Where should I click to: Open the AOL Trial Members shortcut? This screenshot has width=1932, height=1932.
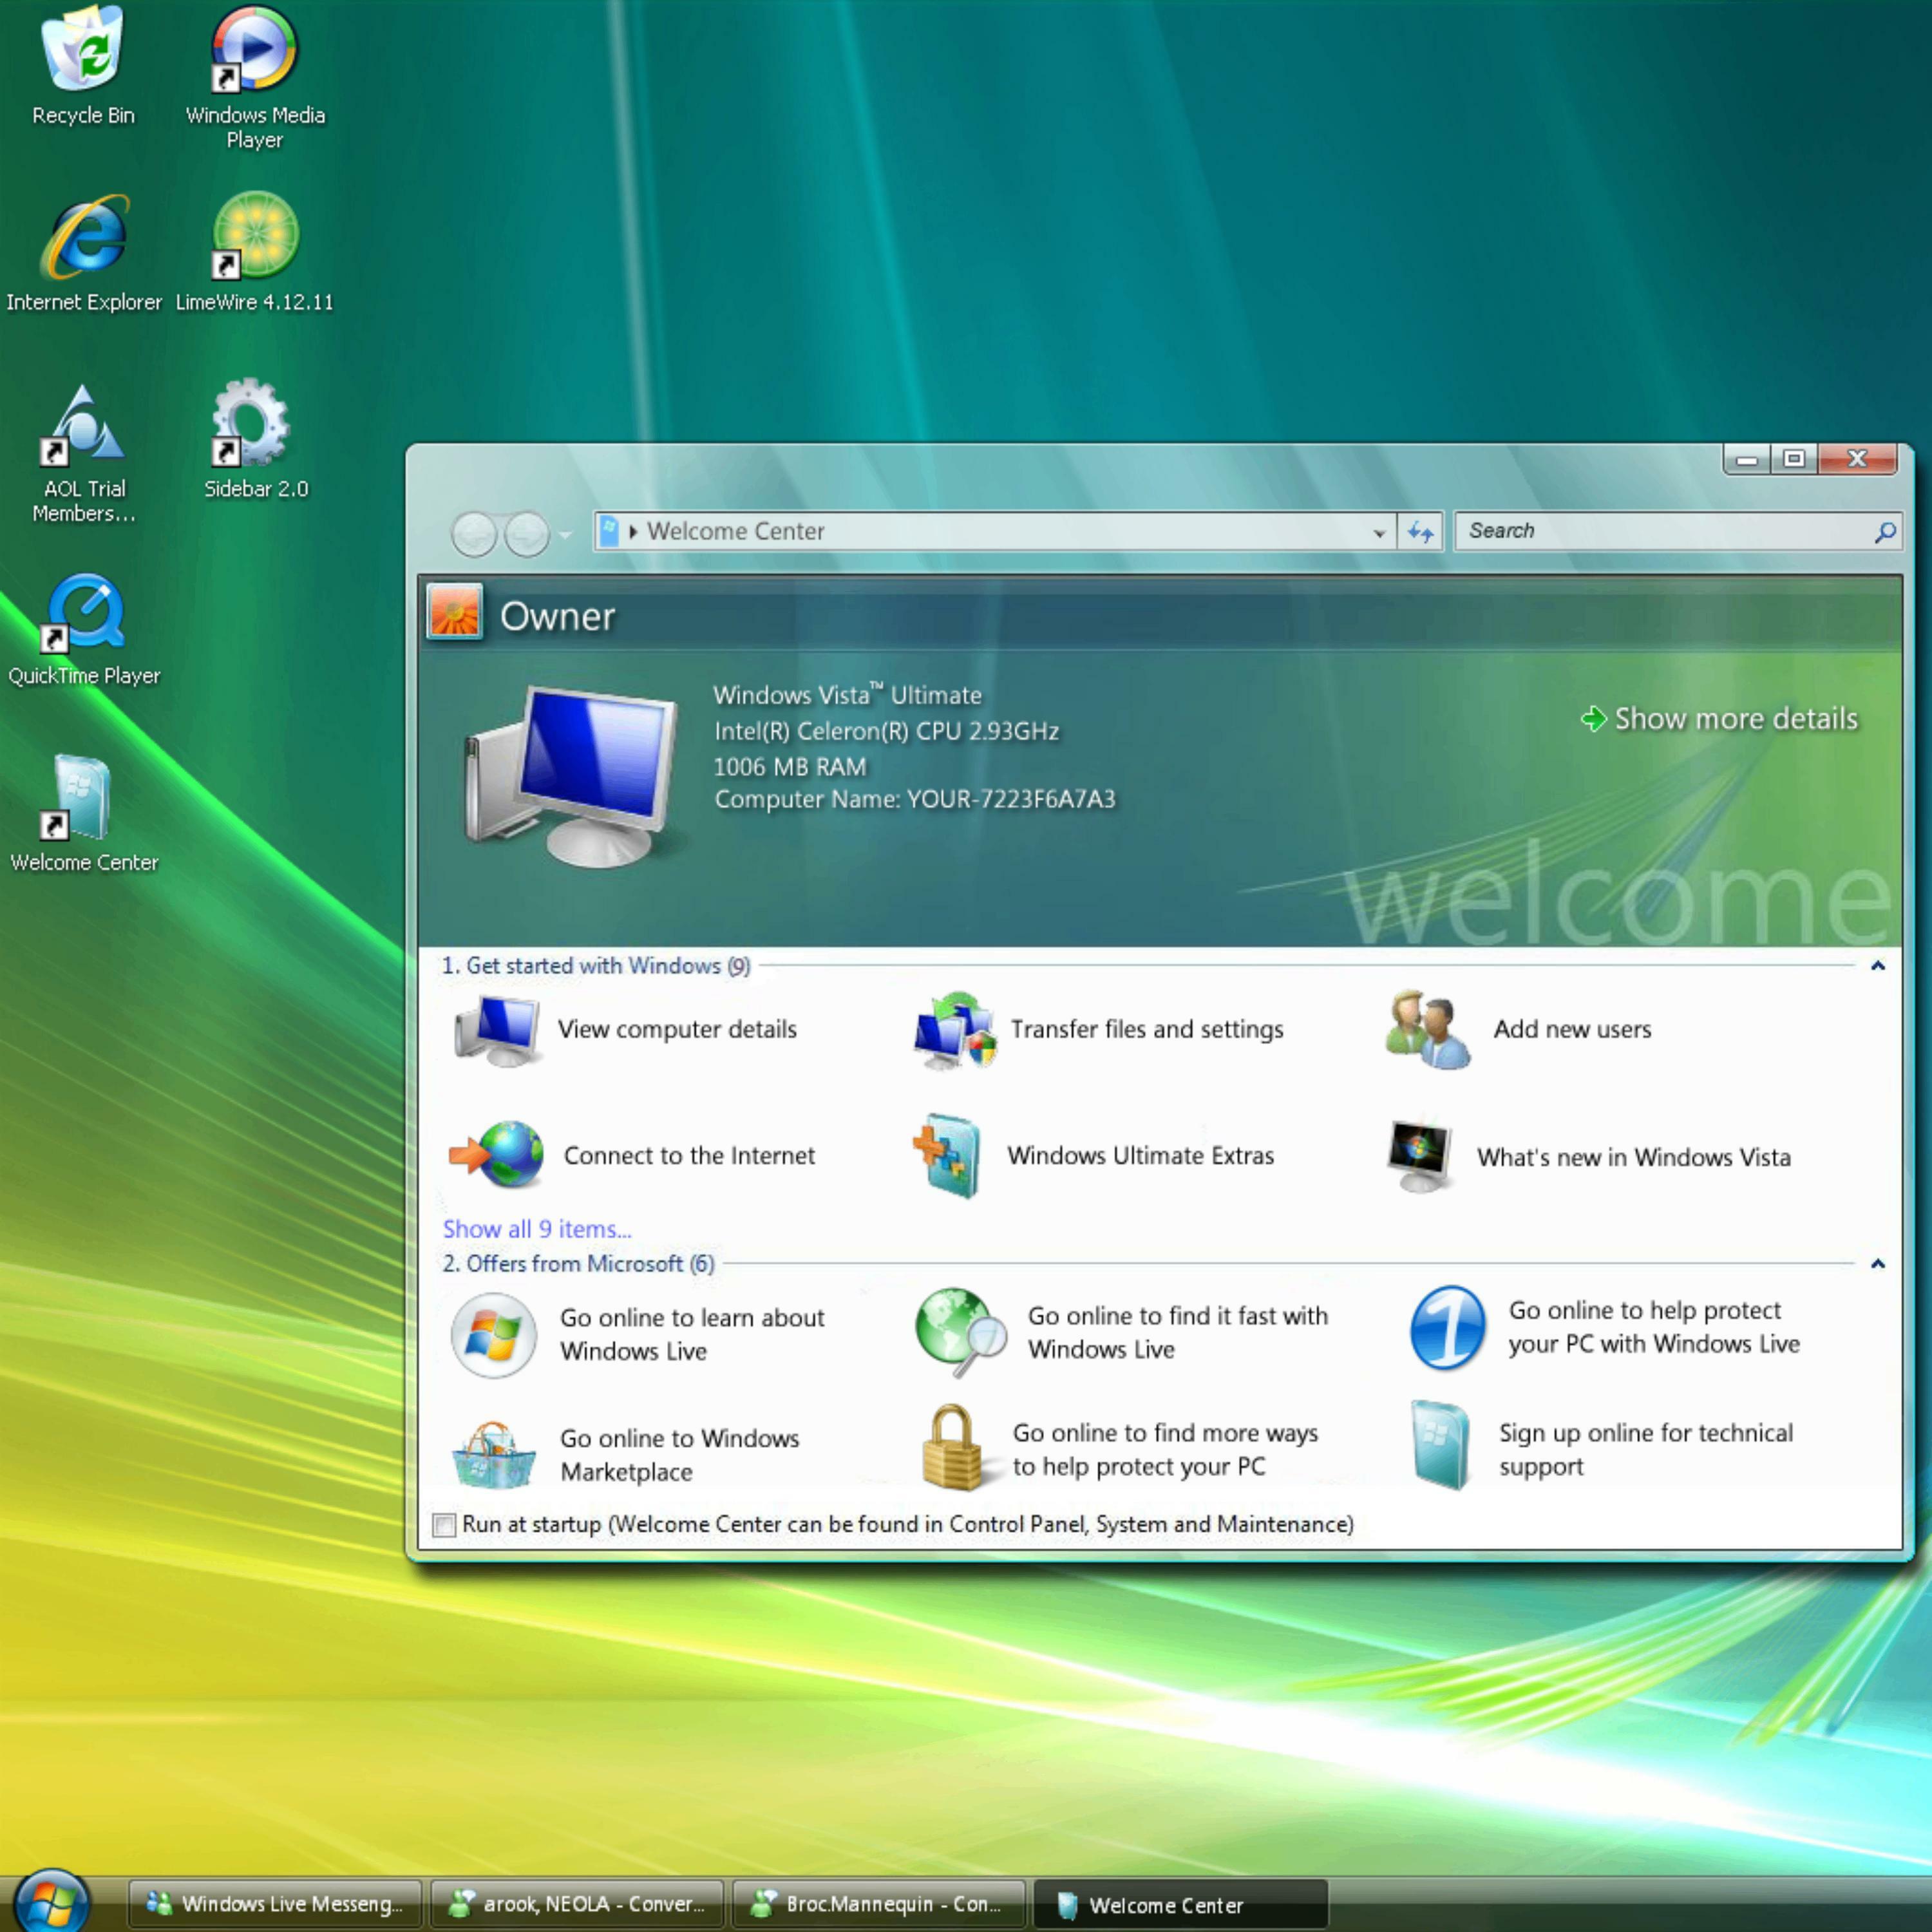[x=83, y=454]
